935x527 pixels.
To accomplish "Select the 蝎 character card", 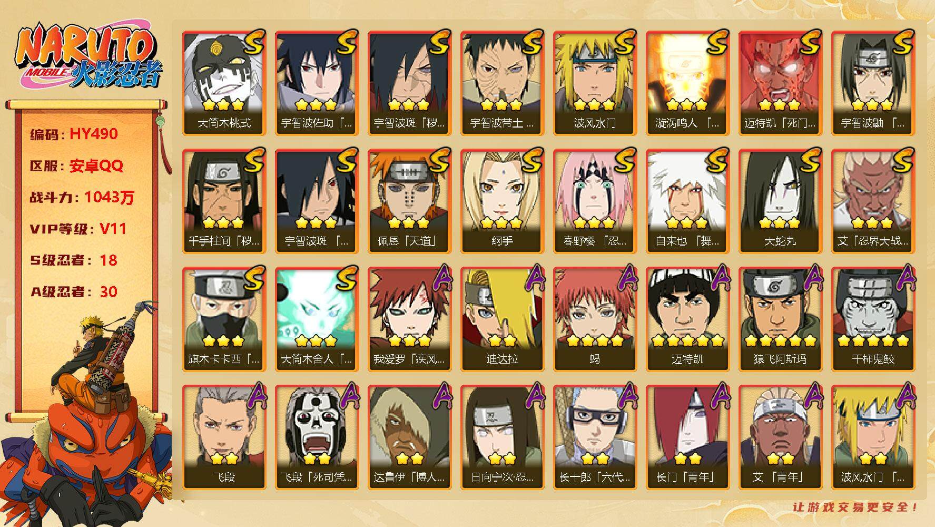I will 595,319.
